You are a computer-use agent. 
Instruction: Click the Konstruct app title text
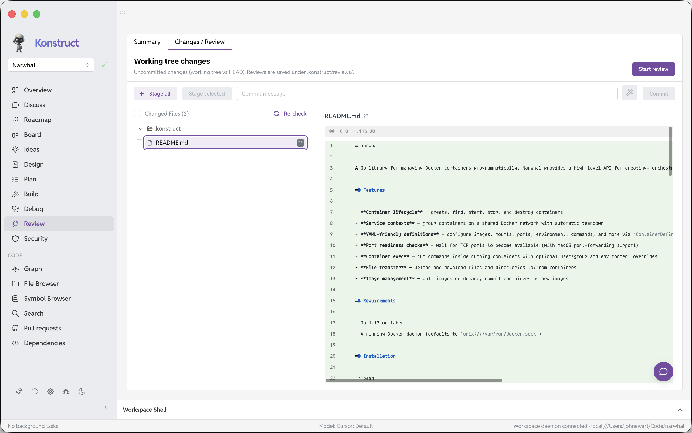tap(57, 43)
